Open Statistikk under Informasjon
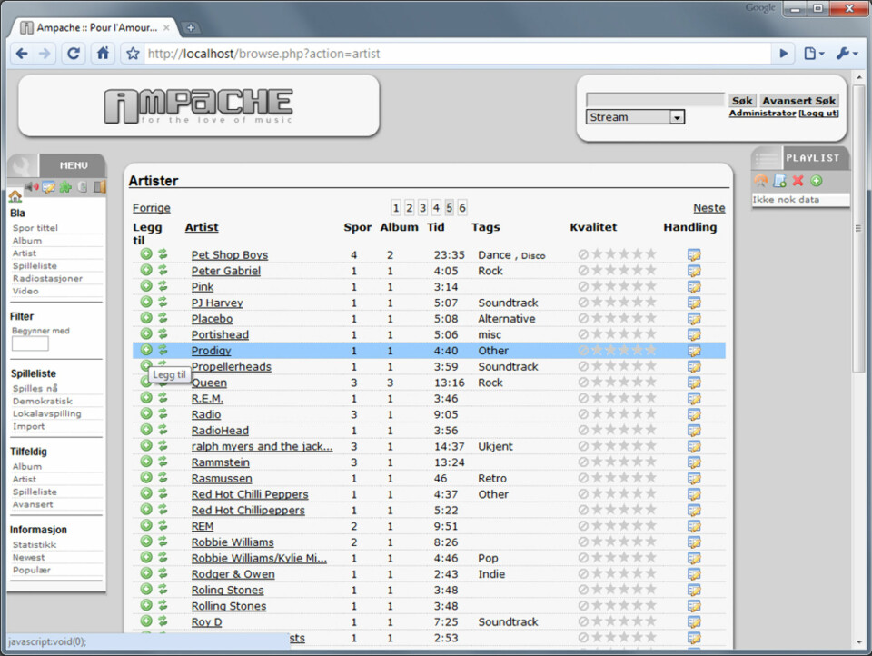This screenshot has height=656, width=872. point(35,545)
